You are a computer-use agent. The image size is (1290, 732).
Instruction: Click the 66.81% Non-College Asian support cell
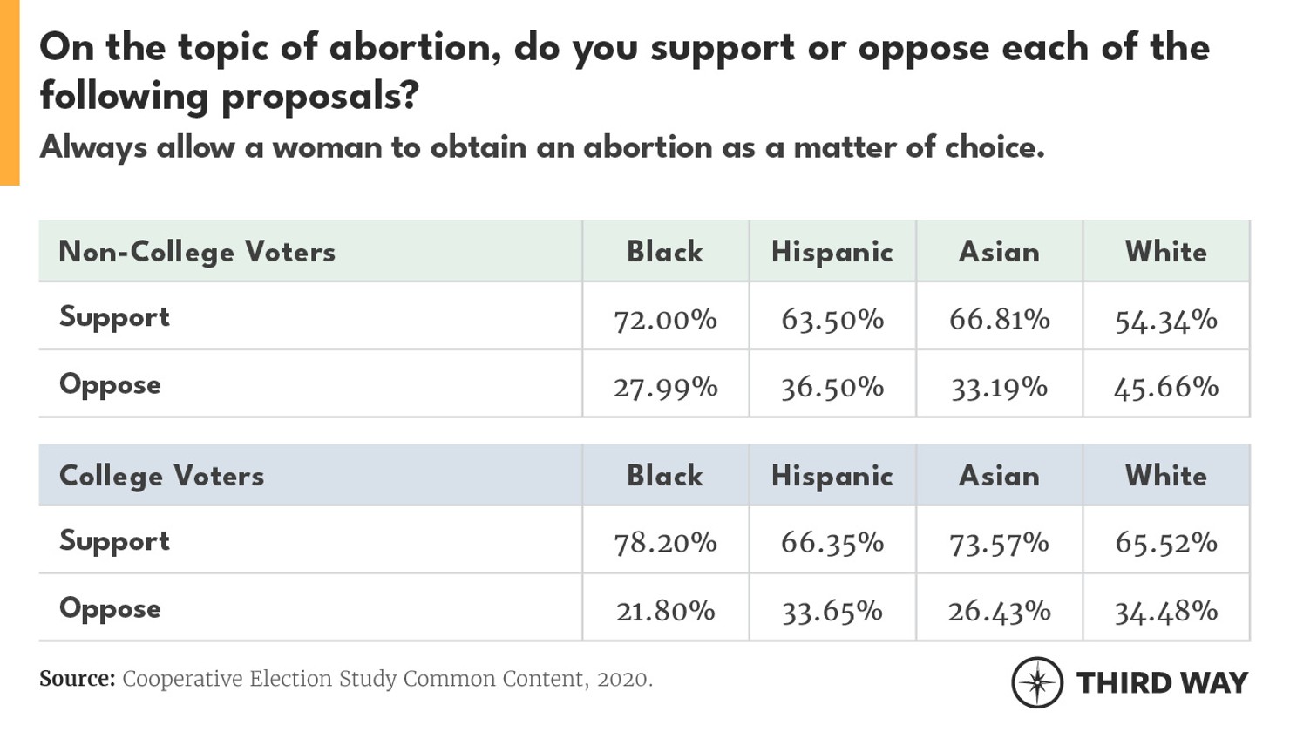coord(999,320)
